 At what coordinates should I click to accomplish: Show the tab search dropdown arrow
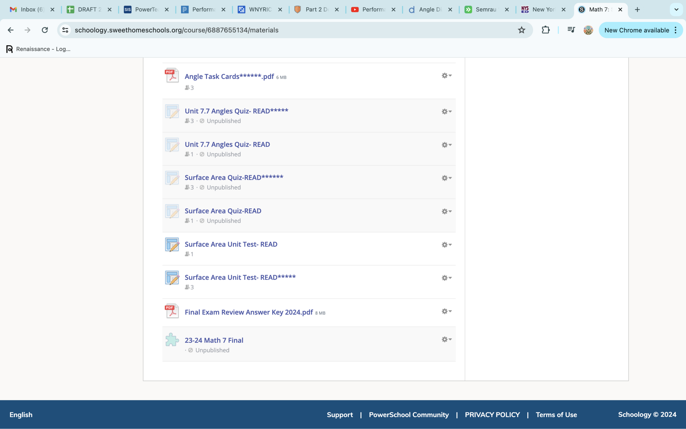point(676,9)
